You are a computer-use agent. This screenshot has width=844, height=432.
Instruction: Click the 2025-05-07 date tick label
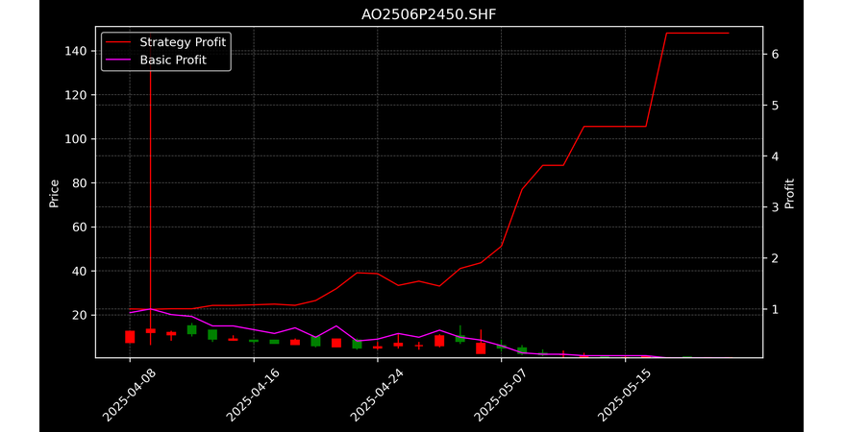500,396
